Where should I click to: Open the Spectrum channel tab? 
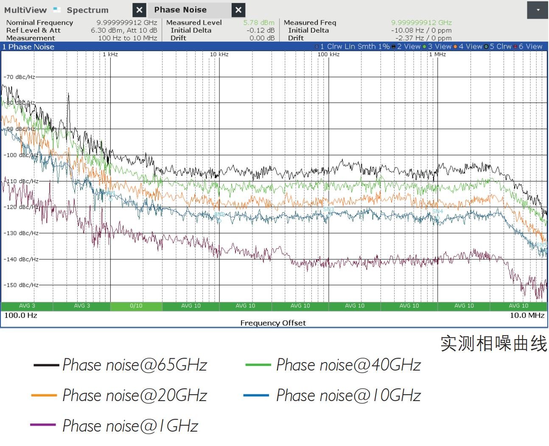pos(87,10)
